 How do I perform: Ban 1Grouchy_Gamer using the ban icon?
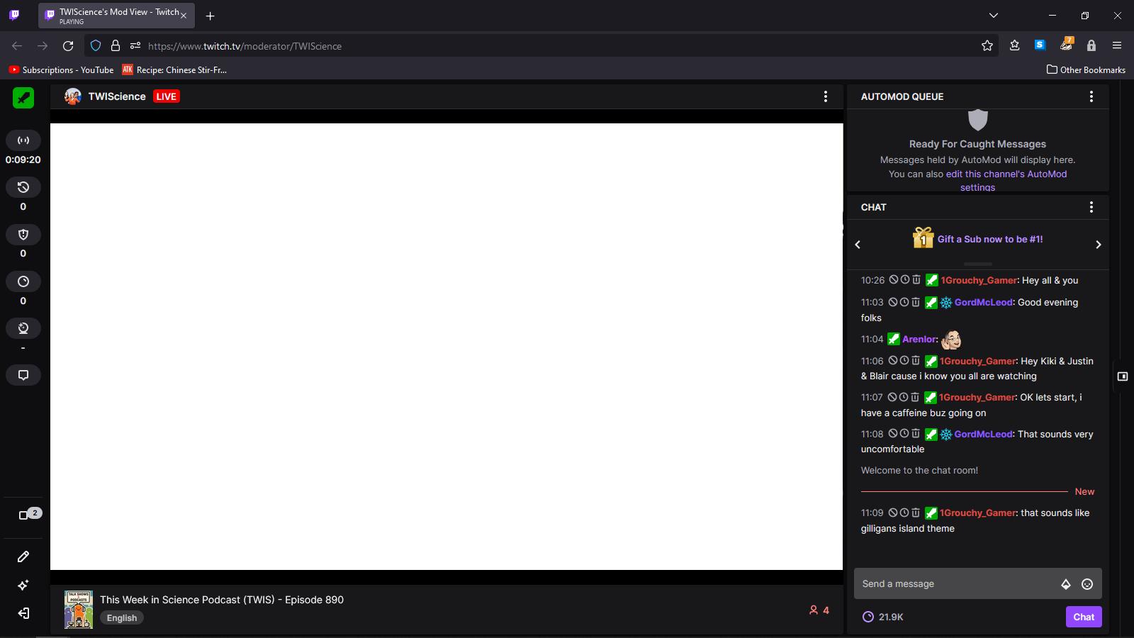(894, 280)
